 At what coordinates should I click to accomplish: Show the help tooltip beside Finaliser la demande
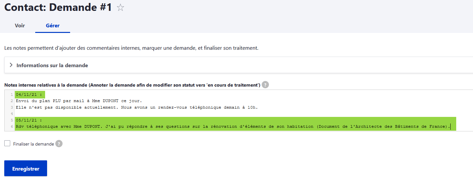[59, 144]
